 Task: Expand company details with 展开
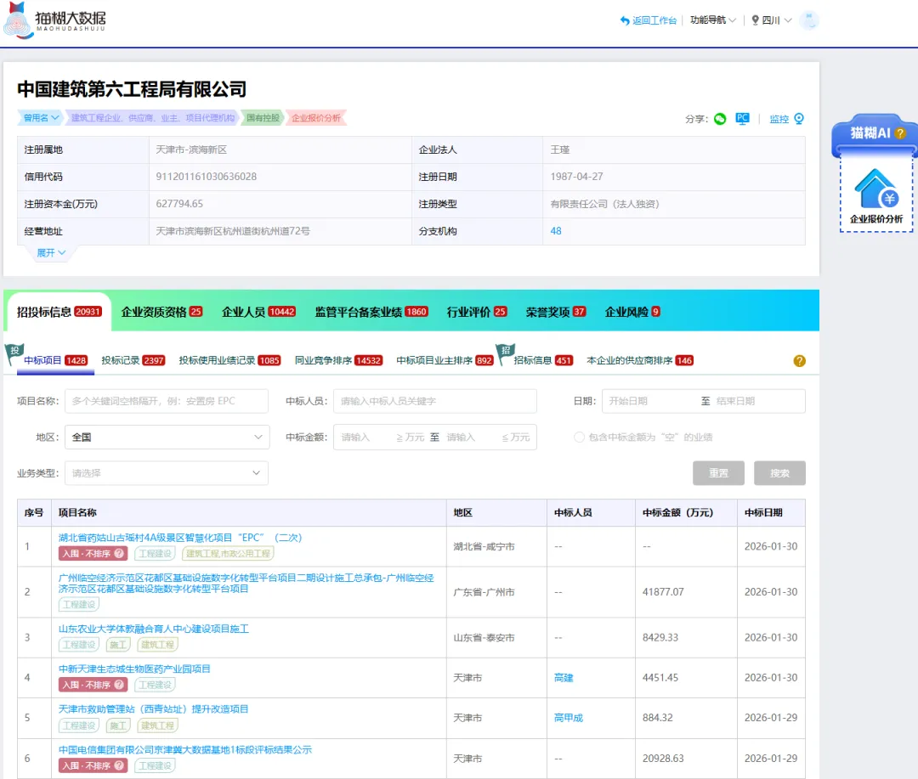pos(51,253)
